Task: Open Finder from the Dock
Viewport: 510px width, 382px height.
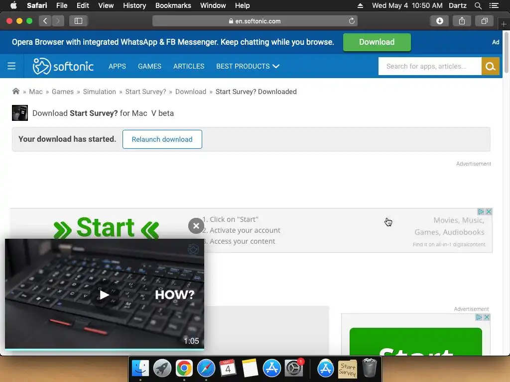Action: coord(140,369)
